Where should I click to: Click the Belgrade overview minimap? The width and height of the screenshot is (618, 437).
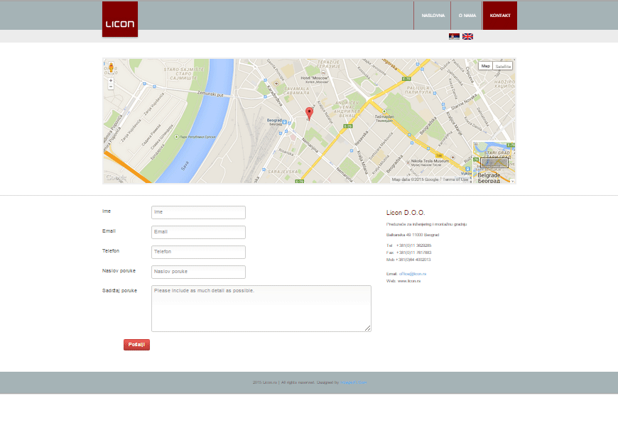[494, 162]
